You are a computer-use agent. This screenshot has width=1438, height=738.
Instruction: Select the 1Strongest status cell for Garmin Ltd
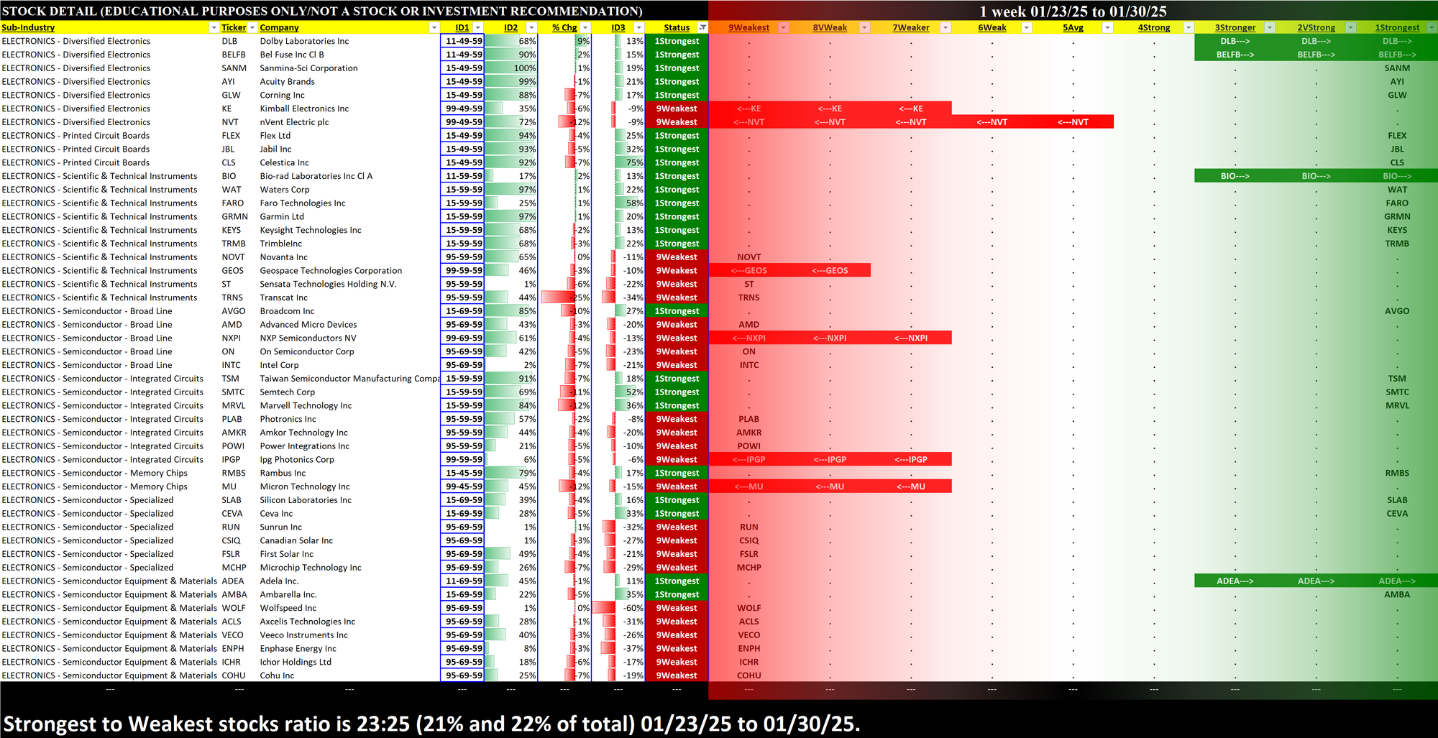(x=677, y=216)
